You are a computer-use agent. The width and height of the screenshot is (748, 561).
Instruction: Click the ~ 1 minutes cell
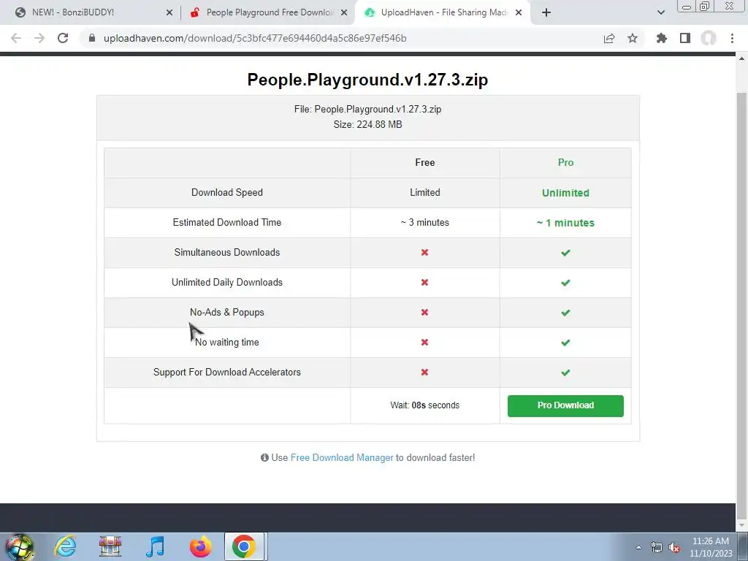565,223
